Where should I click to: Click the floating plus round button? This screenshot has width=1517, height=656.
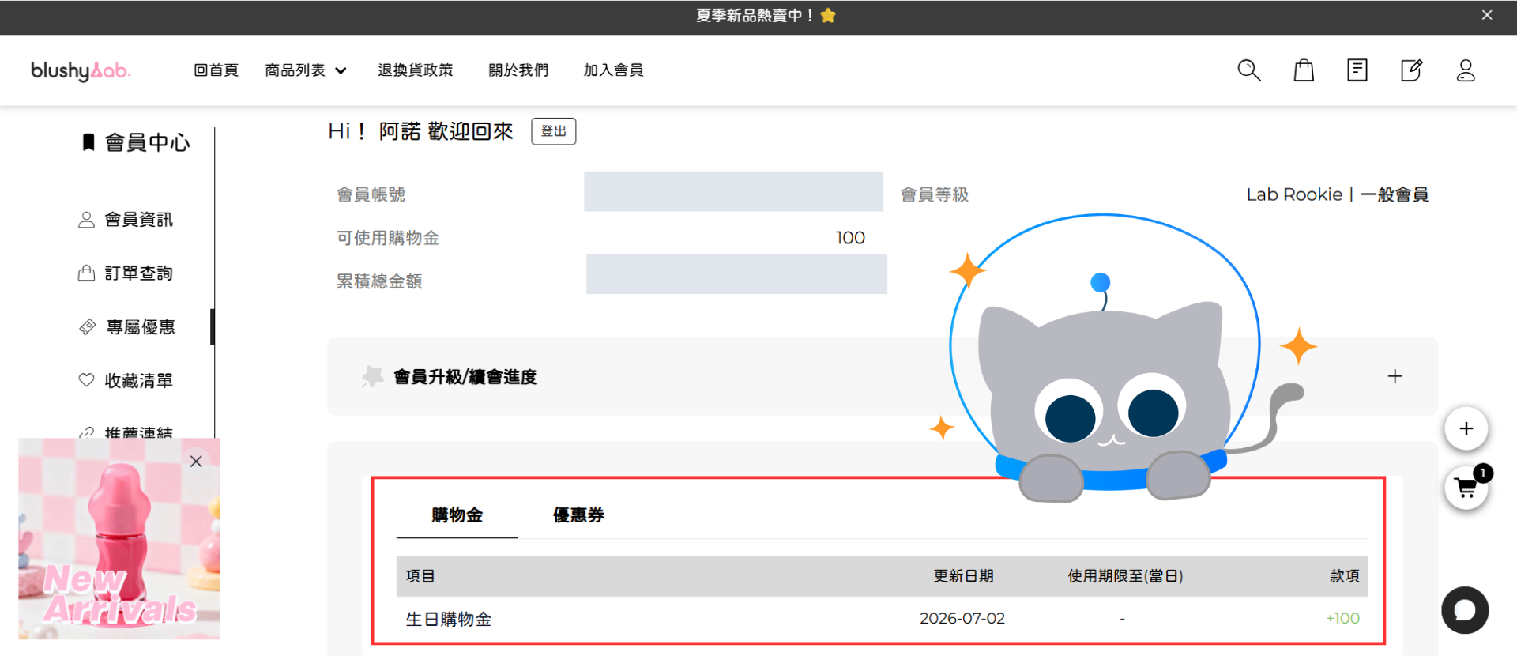coord(1466,428)
